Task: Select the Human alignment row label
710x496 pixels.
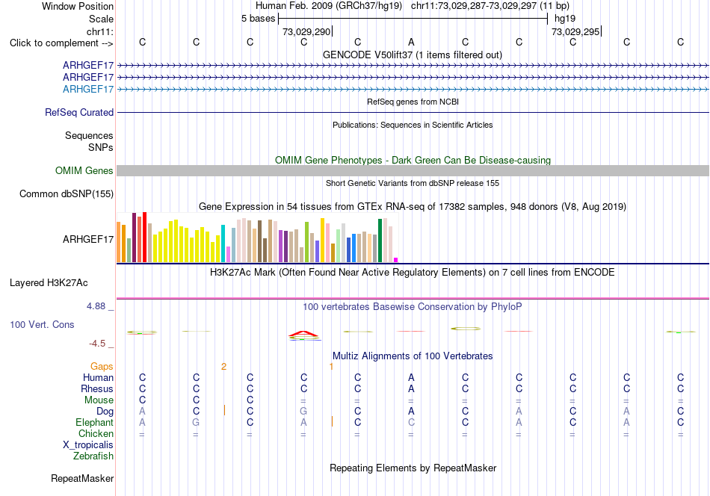Action: coord(98,378)
